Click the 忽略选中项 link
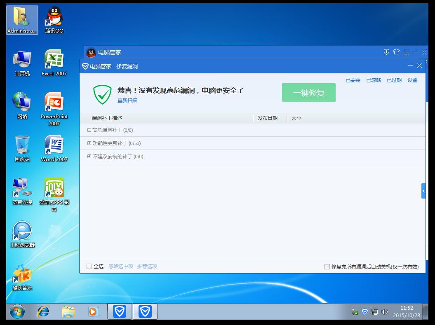Image resolution: width=435 pixels, height=325 pixels. 121,266
